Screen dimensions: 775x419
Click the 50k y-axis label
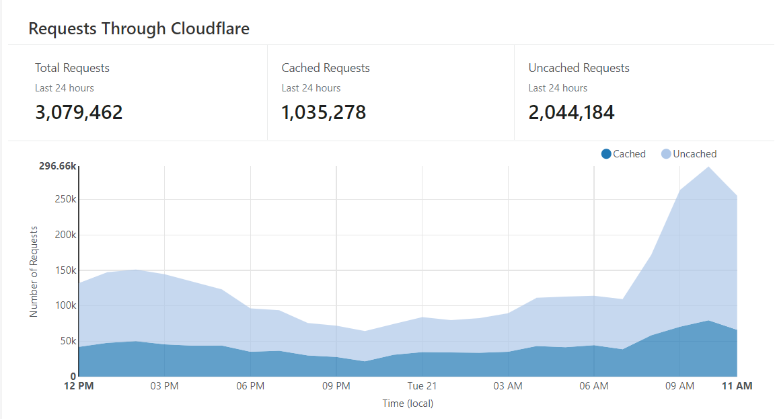(x=68, y=341)
